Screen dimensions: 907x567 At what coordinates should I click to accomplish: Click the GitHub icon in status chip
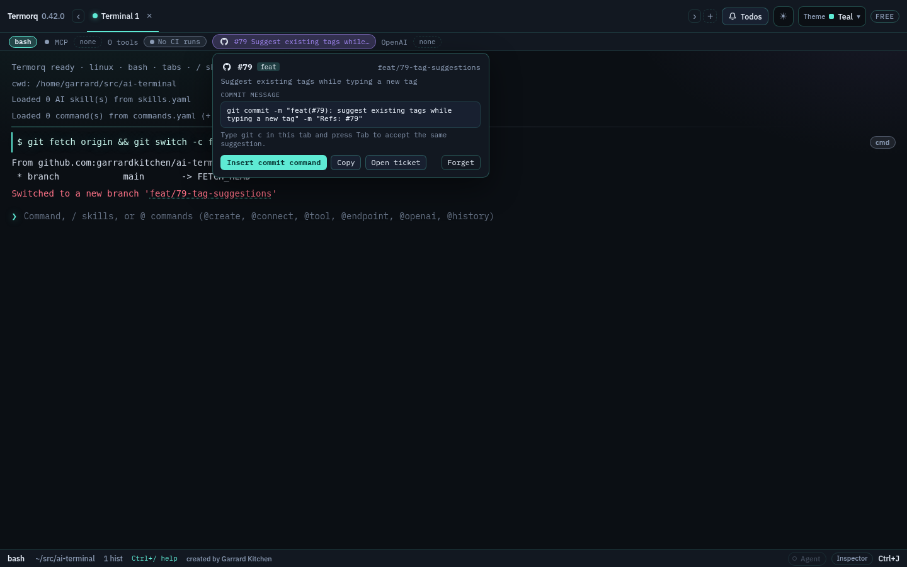tap(224, 42)
